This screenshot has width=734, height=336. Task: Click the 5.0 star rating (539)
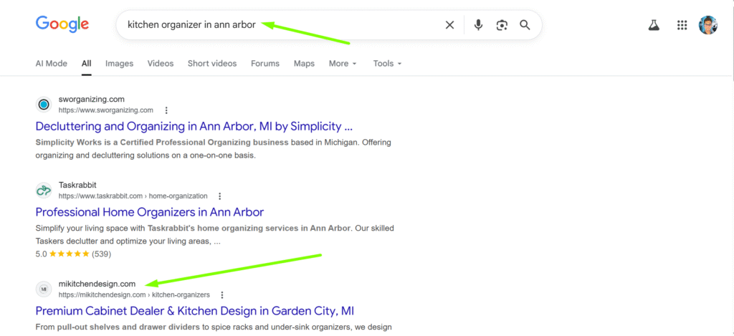73,254
